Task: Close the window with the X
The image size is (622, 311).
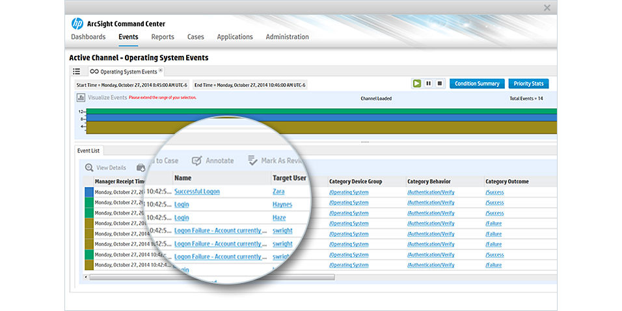Action: [547, 8]
